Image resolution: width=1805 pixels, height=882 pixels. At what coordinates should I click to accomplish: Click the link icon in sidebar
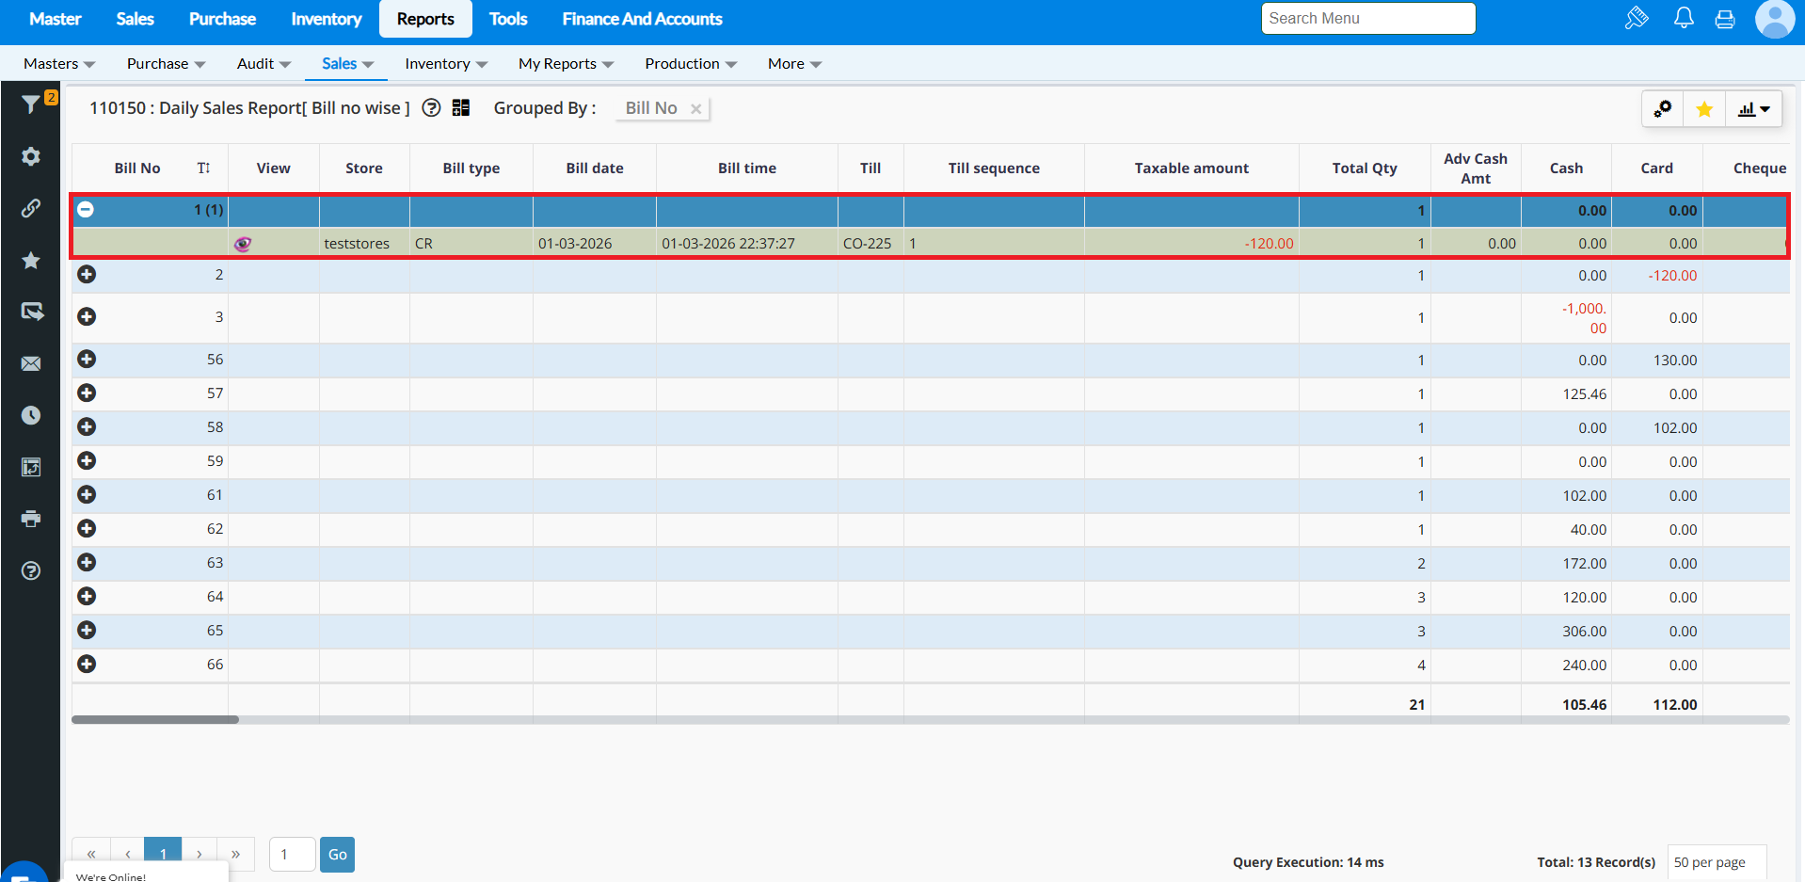(31, 208)
